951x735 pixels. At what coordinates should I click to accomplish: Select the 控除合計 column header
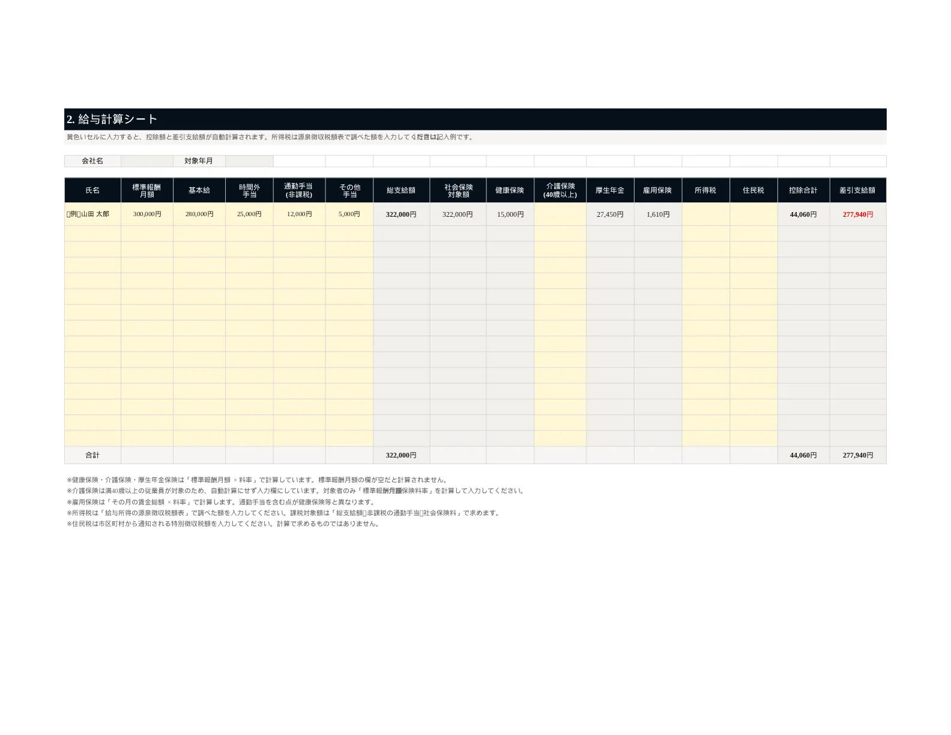pyautogui.click(x=803, y=190)
